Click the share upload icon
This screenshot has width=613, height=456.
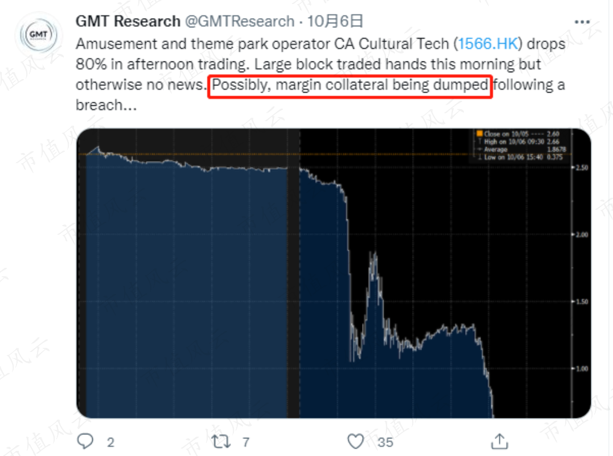pos(499,441)
